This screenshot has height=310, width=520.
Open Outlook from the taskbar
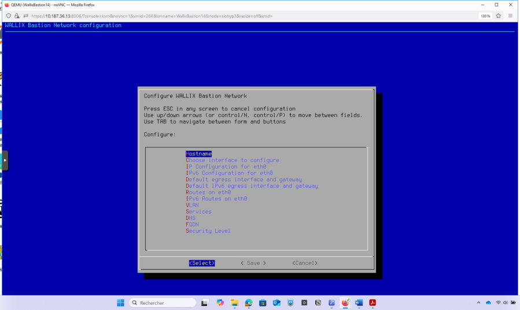pyautogui.click(x=276, y=302)
